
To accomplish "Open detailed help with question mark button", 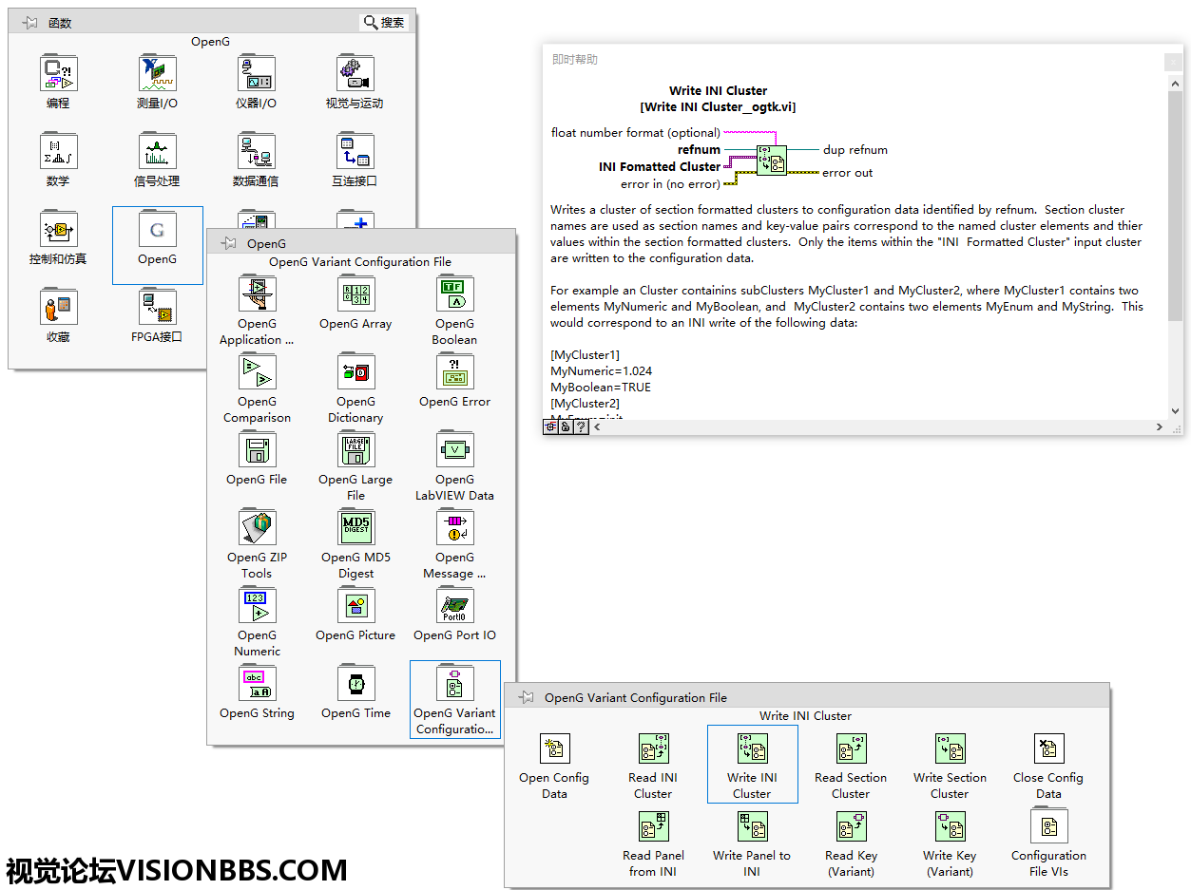I will coord(581,427).
